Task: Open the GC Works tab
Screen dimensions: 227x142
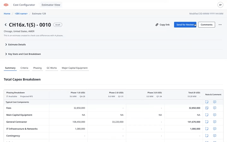Action: 52,68
